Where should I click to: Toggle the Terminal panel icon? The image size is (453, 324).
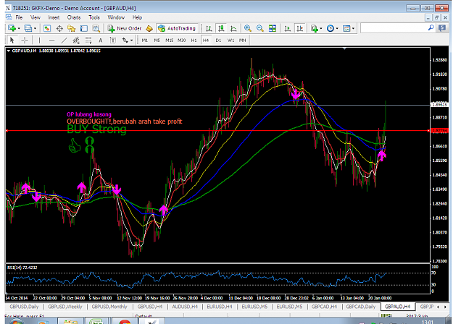(x=84, y=28)
